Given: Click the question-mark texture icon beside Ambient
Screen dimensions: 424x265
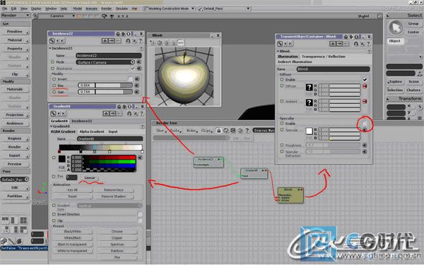Looking at the screenshot, I should pyautogui.click(x=309, y=102).
